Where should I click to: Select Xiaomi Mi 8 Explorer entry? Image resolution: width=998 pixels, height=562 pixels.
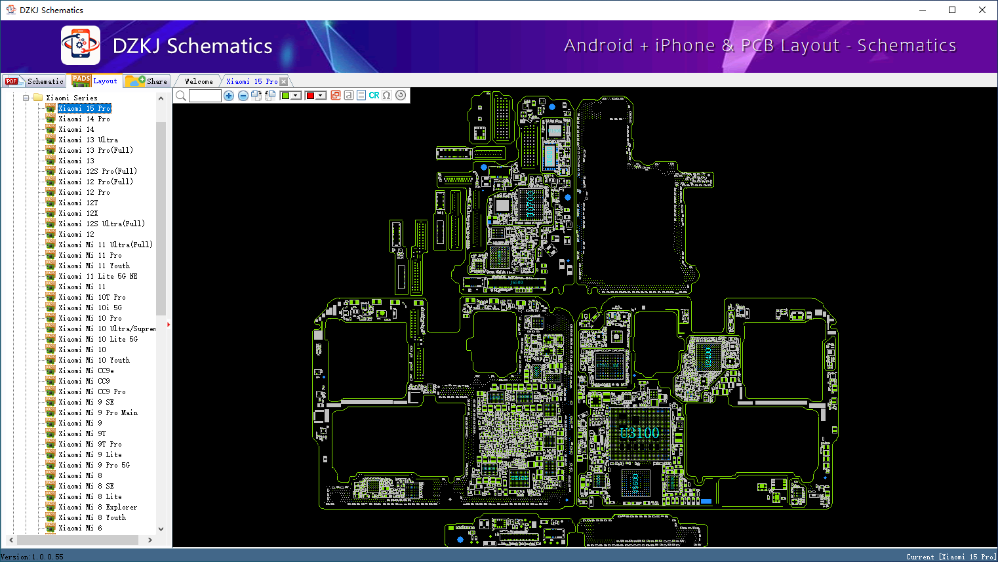click(98, 507)
